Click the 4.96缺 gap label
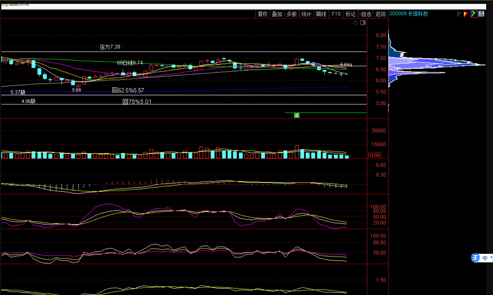The image size is (493, 295). pyautogui.click(x=28, y=101)
